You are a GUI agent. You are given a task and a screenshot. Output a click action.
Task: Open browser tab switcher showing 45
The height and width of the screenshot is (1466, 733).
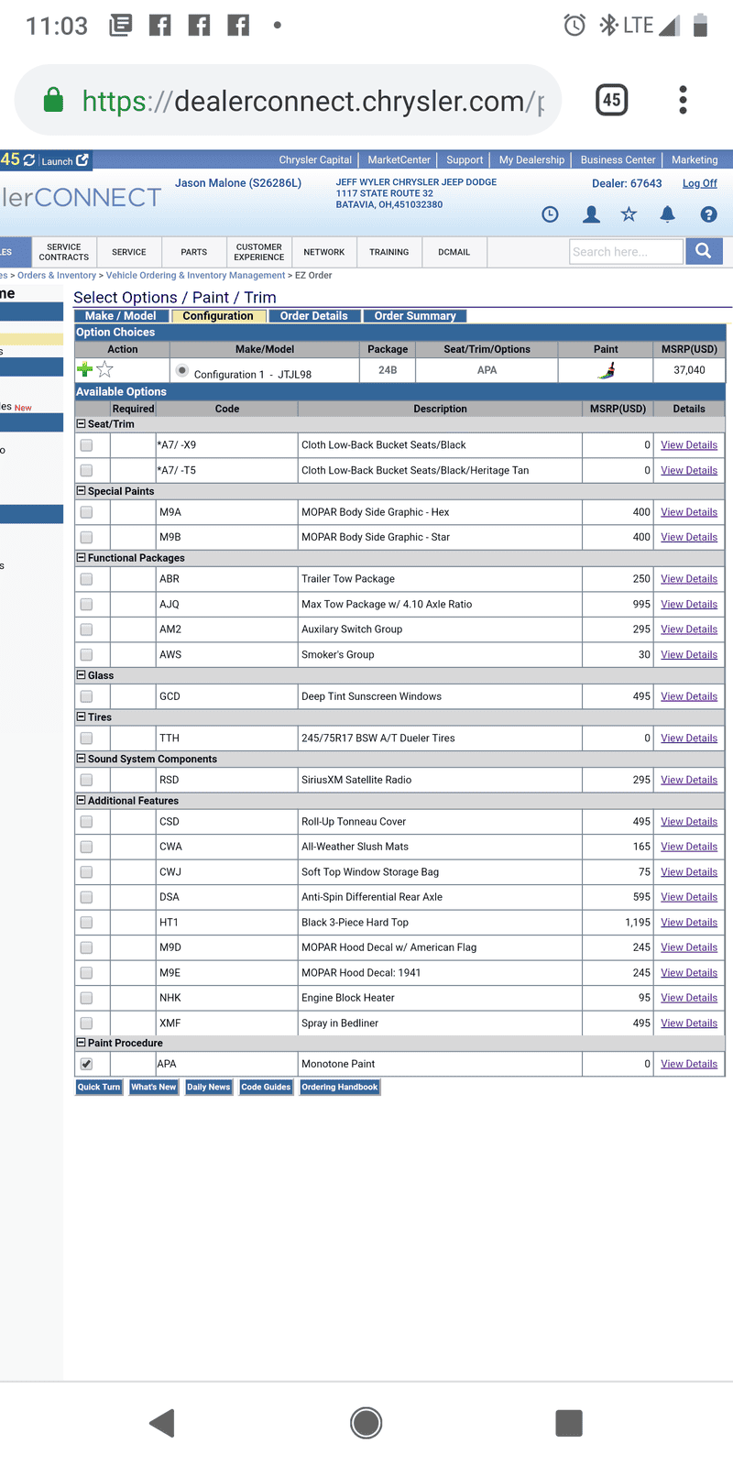click(612, 100)
